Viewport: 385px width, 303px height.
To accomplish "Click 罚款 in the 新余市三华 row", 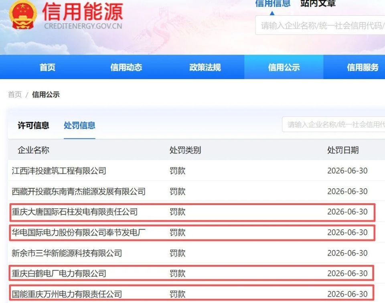I will click(178, 253).
